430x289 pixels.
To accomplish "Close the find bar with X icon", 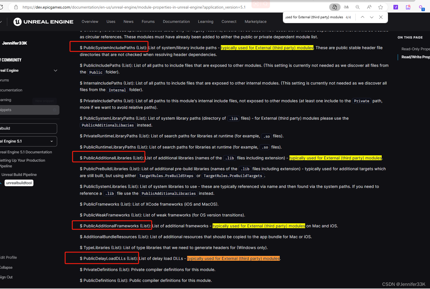I will [x=381, y=17].
